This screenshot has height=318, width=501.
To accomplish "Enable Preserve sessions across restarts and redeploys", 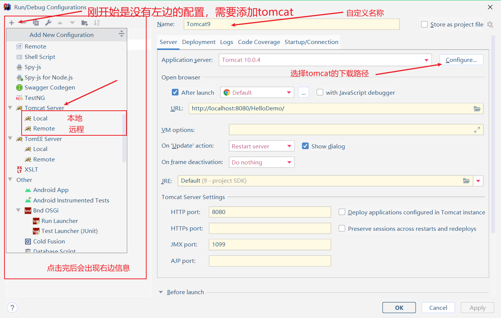I will [x=342, y=229].
